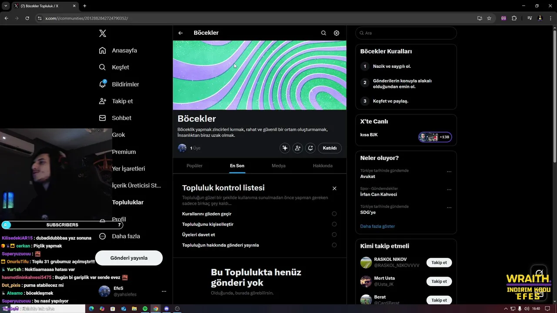Open the Avukat trending topic

tap(368, 176)
